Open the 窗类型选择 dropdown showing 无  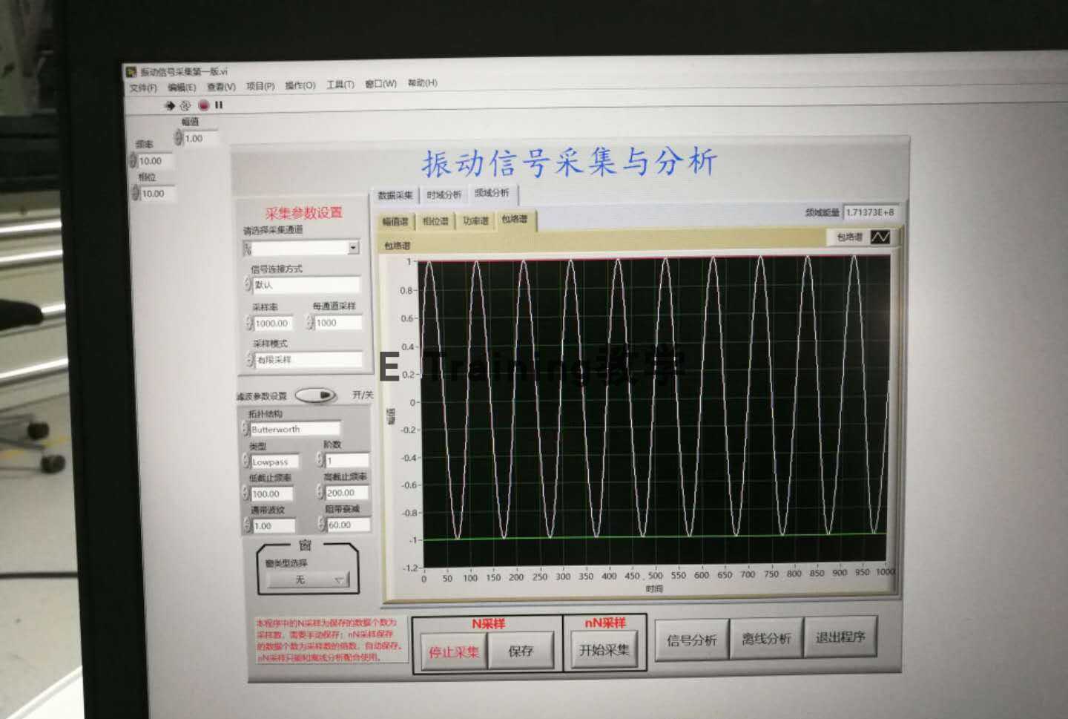click(x=309, y=580)
